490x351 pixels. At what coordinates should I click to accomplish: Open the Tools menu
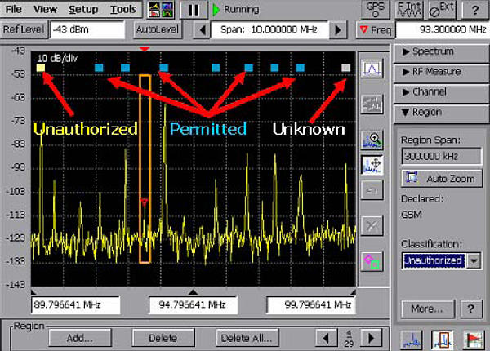[x=123, y=10]
